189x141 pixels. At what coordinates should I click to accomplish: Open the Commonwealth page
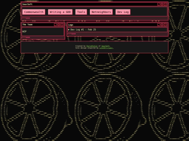pos(34,12)
